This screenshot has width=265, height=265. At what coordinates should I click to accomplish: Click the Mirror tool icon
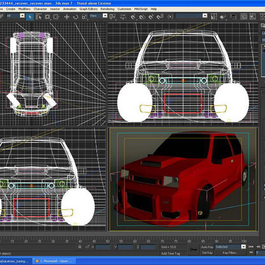pyautogui.click(x=214, y=17)
